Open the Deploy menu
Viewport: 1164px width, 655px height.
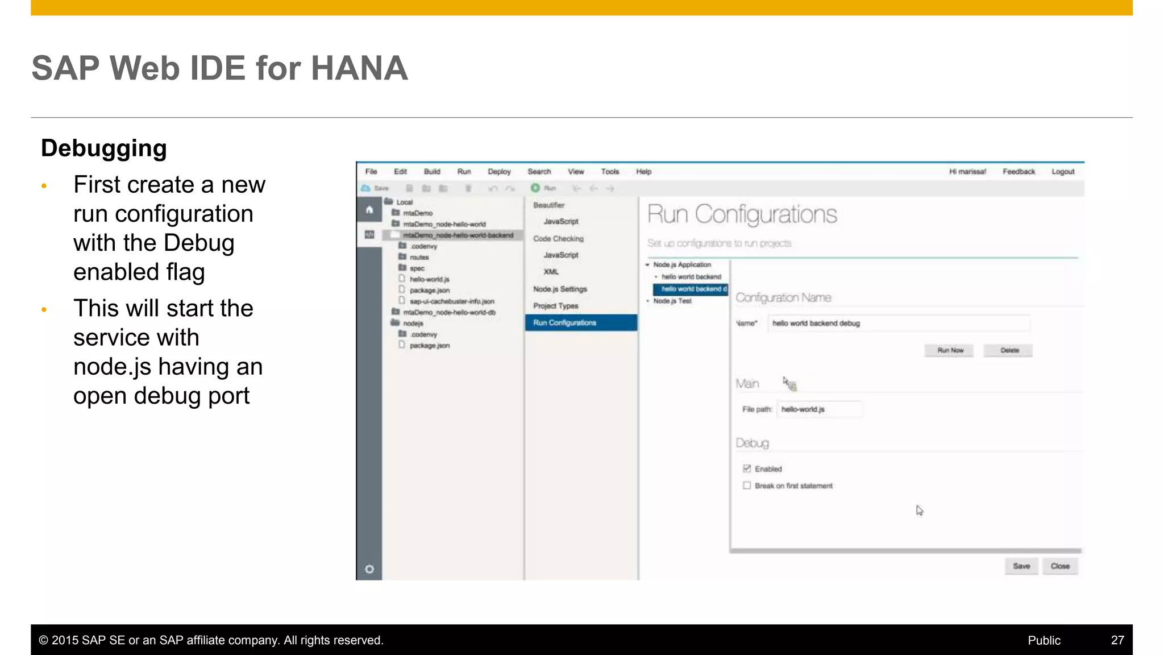coord(499,172)
